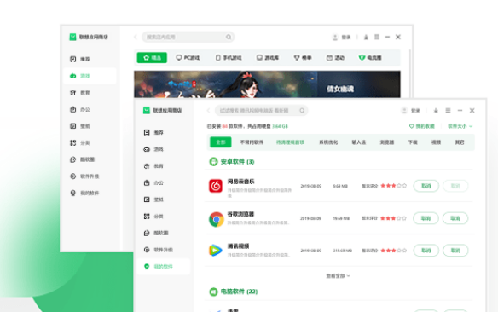Viewport: 498px width, 312px height.
Task: Open 分类 in the back window sidebar
Action: tap(79, 143)
